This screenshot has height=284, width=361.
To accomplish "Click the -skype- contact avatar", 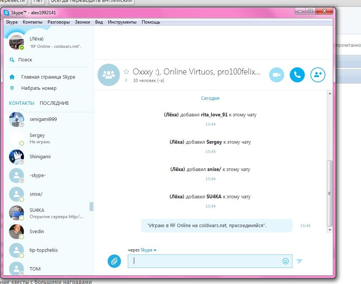I will pyautogui.click(x=16, y=175).
